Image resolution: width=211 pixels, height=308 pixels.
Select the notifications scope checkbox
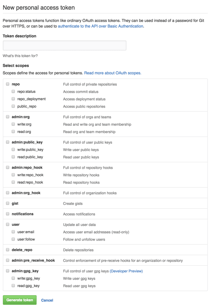pos(8,214)
